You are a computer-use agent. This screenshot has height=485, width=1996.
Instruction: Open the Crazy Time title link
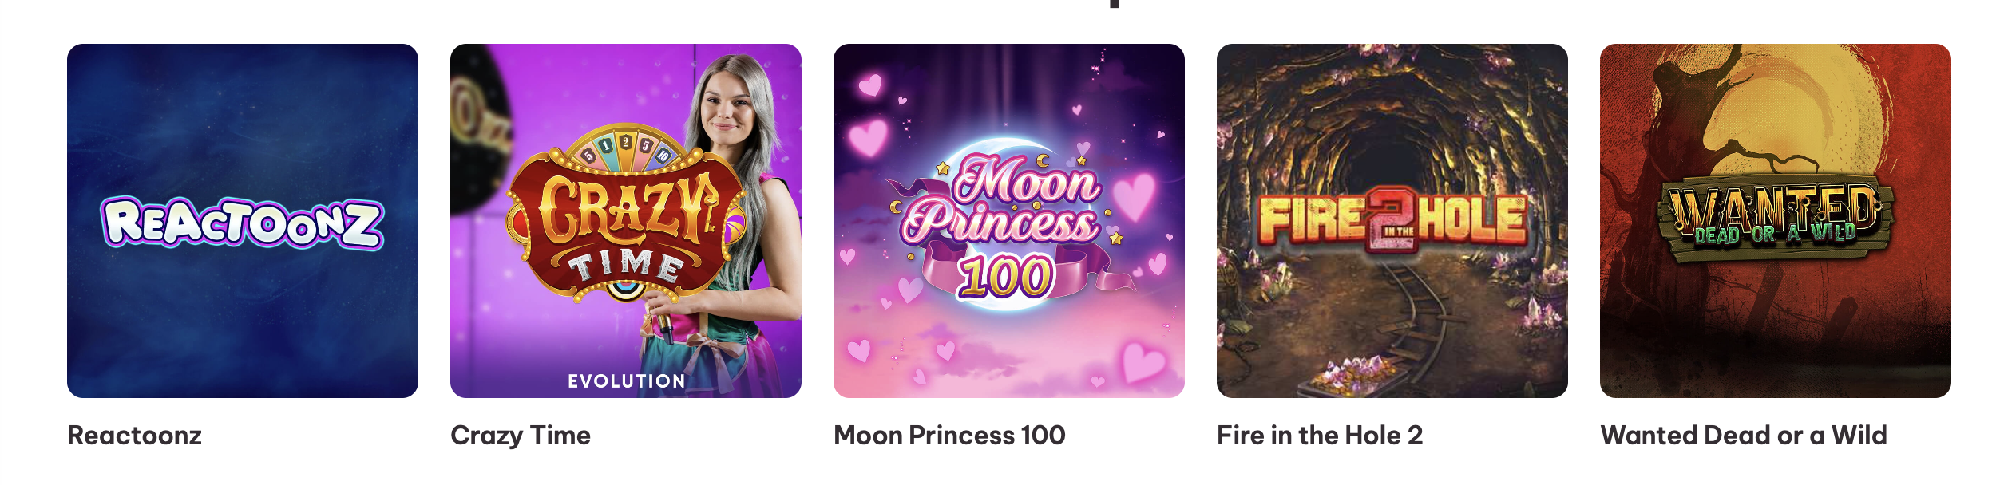[521, 436]
